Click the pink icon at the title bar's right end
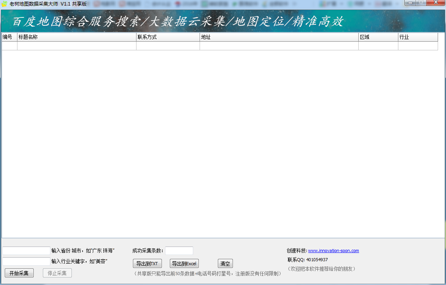 (x=377, y=3)
